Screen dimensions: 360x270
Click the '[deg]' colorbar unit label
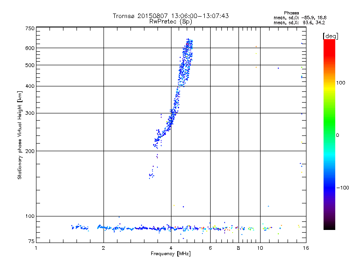(330, 36)
